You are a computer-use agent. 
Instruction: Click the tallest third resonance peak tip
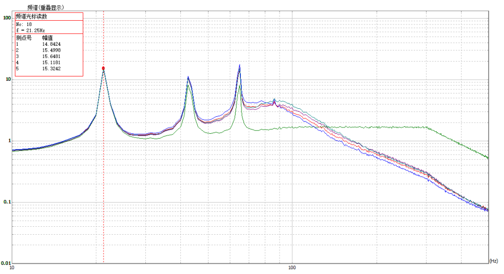(x=240, y=66)
